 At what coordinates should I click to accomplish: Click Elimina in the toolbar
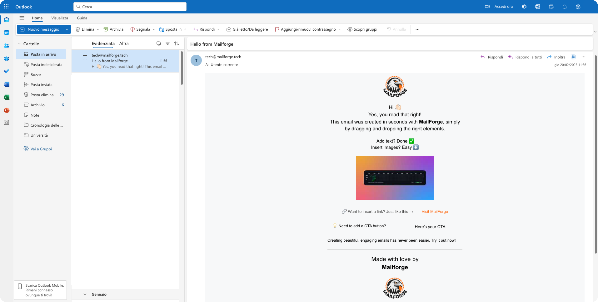(x=85, y=29)
